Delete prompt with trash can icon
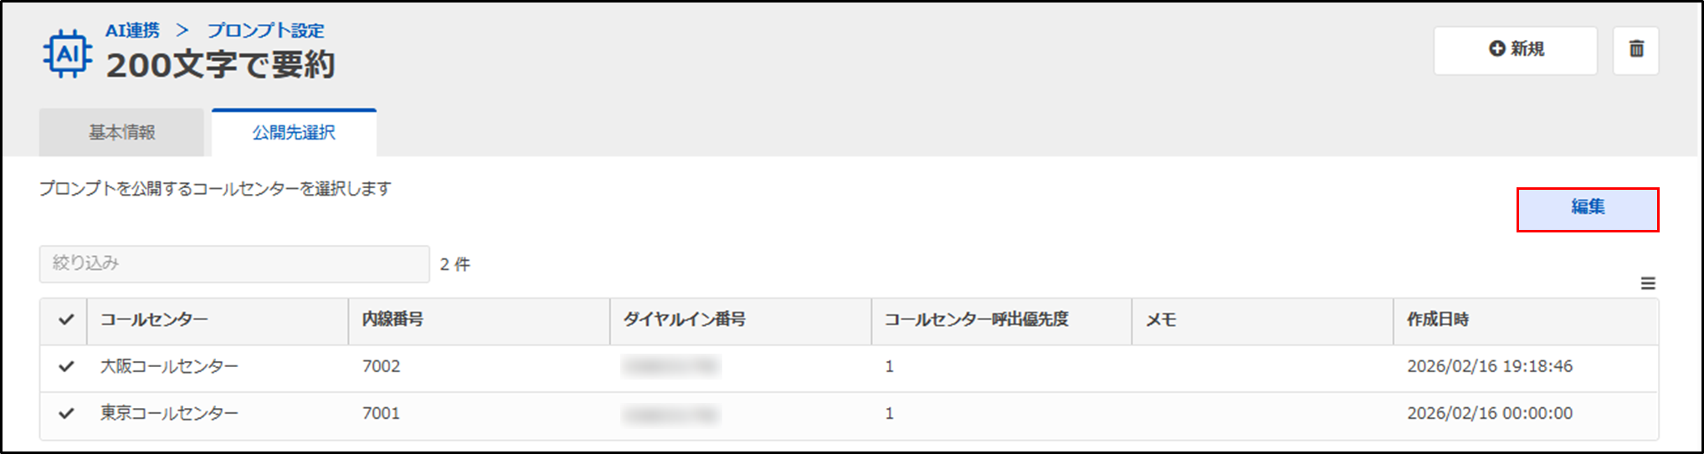The image size is (1704, 454). [x=1636, y=49]
